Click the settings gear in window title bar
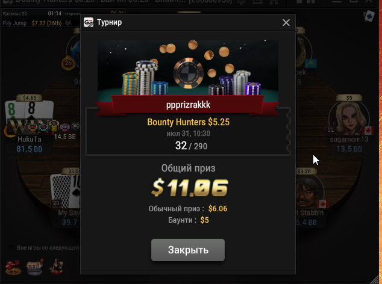 coord(241,2)
